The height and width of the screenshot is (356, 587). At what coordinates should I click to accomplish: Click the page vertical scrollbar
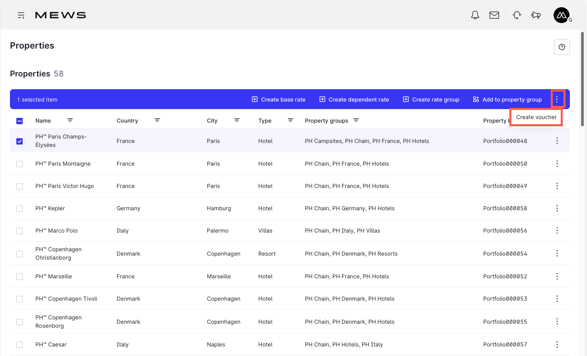click(x=583, y=79)
